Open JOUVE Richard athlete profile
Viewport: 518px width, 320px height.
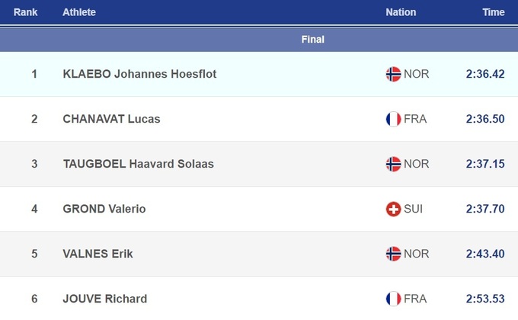[x=105, y=299]
